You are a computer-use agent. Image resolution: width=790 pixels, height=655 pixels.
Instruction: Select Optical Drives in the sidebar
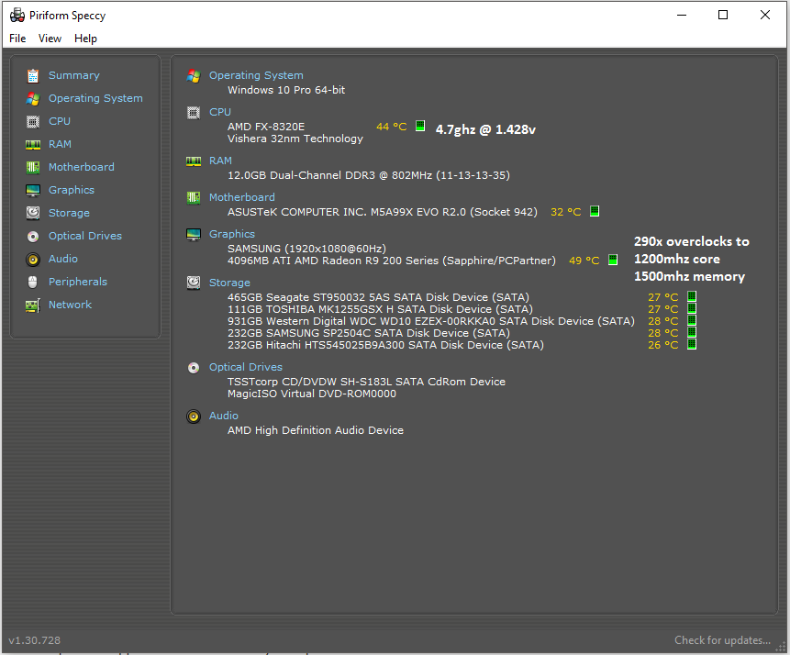coord(85,236)
